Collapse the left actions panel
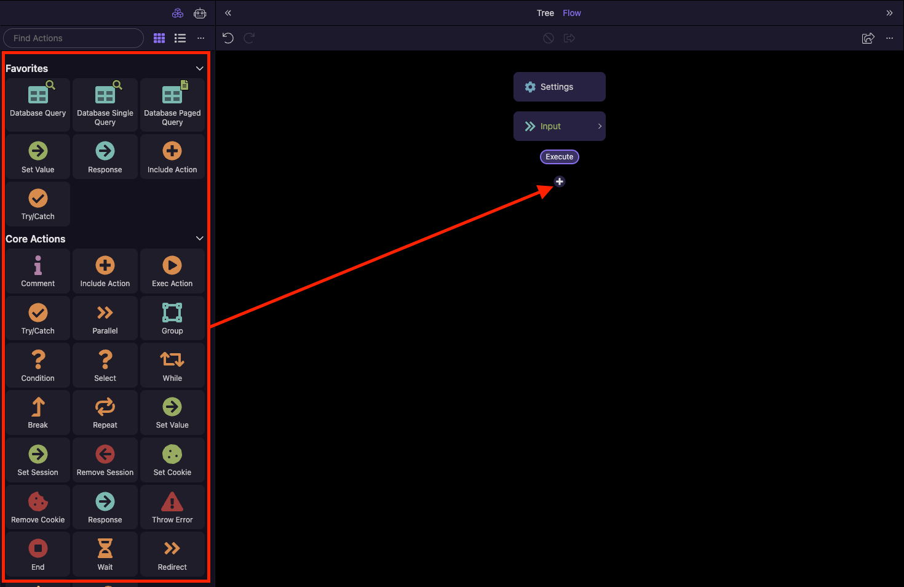The width and height of the screenshot is (904, 587). point(228,13)
